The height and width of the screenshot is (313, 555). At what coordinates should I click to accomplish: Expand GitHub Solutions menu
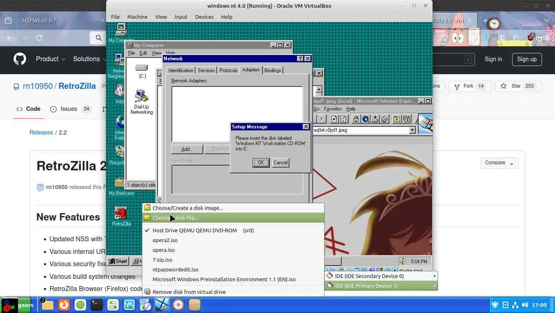(x=90, y=59)
